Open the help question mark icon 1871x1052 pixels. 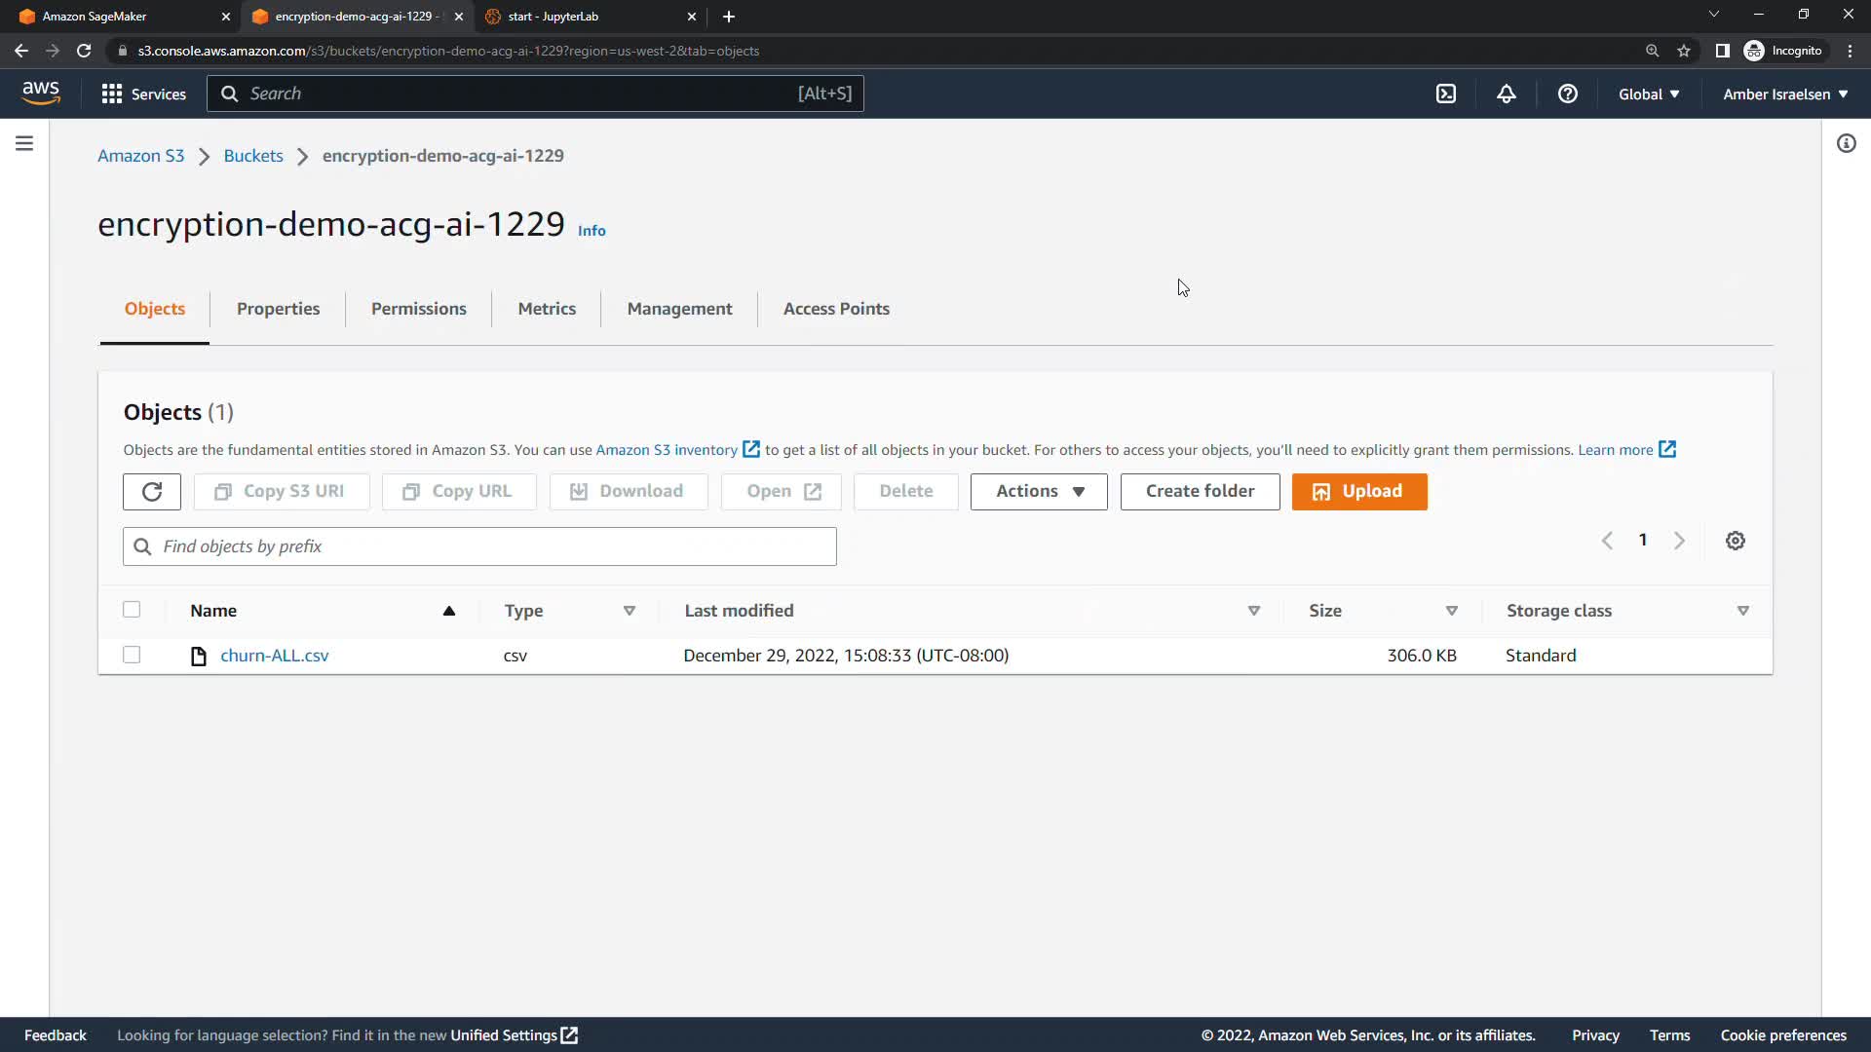click(1567, 94)
